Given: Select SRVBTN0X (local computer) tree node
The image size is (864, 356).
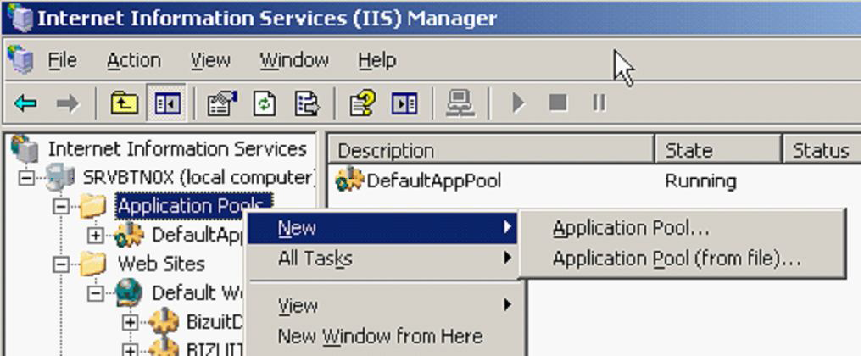Looking at the screenshot, I should pos(198,177).
